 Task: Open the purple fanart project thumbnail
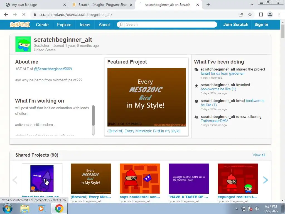point(42,179)
